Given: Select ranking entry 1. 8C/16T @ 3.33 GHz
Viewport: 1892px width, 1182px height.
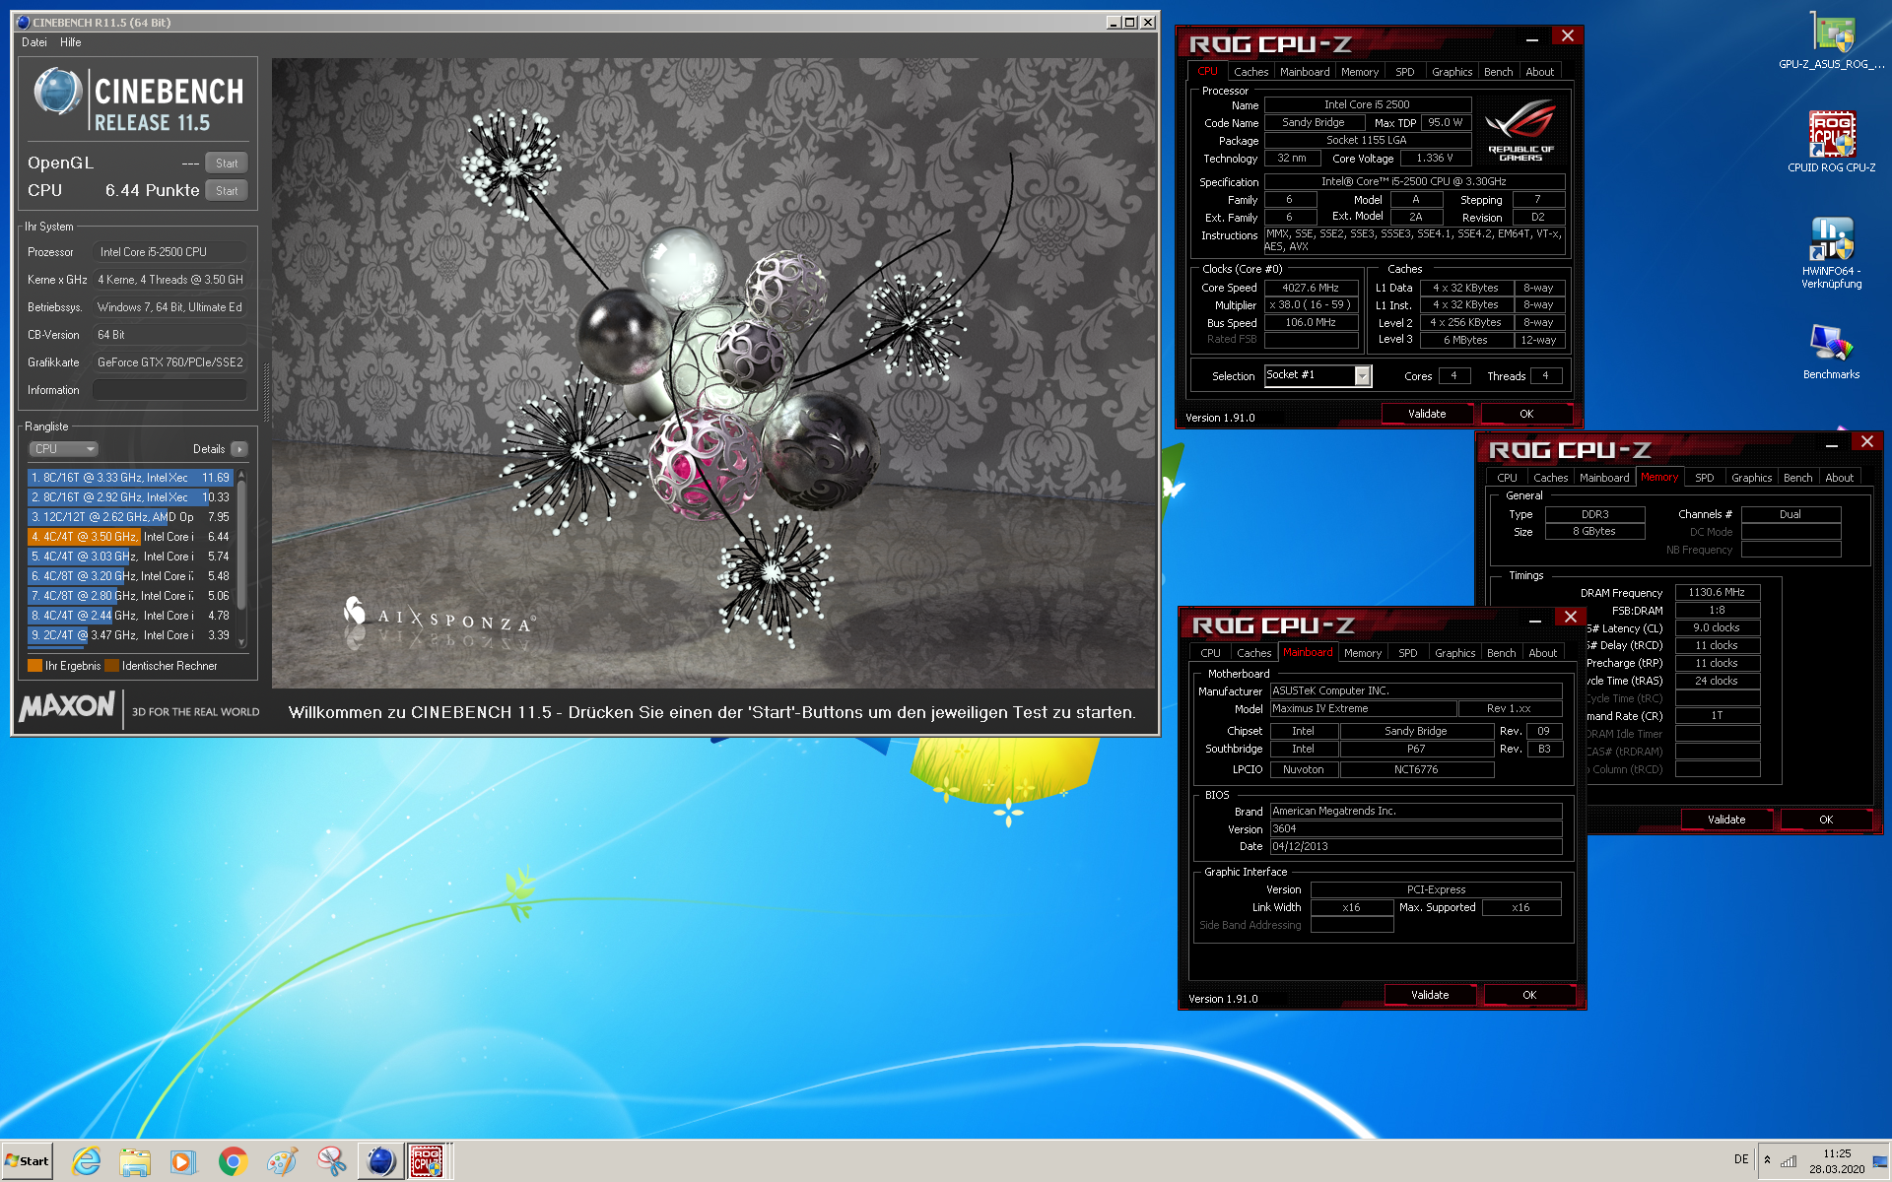Looking at the screenshot, I should click(130, 478).
